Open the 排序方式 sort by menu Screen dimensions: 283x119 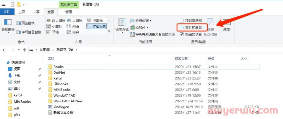pyautogui.click(x=122, y=25)
